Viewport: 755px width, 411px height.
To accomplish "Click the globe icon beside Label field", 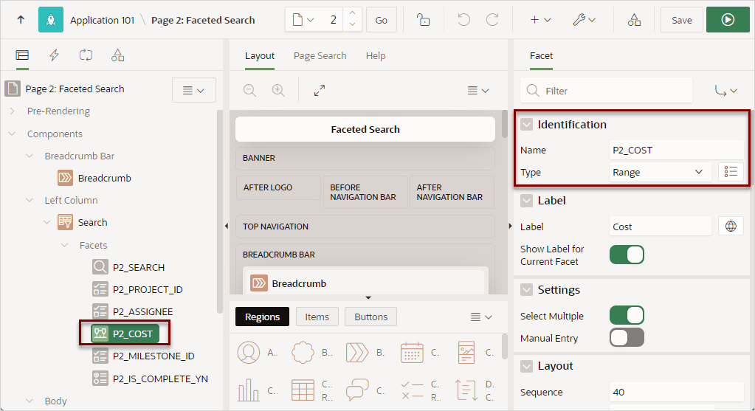I will tap(731, 227).
